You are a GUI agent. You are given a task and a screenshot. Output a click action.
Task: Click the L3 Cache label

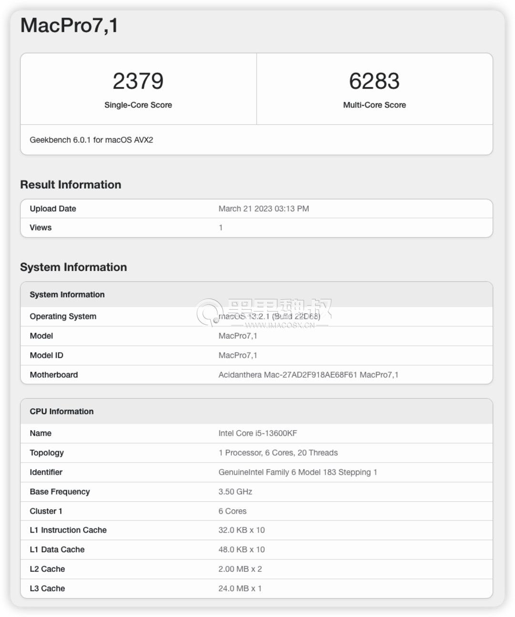click(47, 589)
